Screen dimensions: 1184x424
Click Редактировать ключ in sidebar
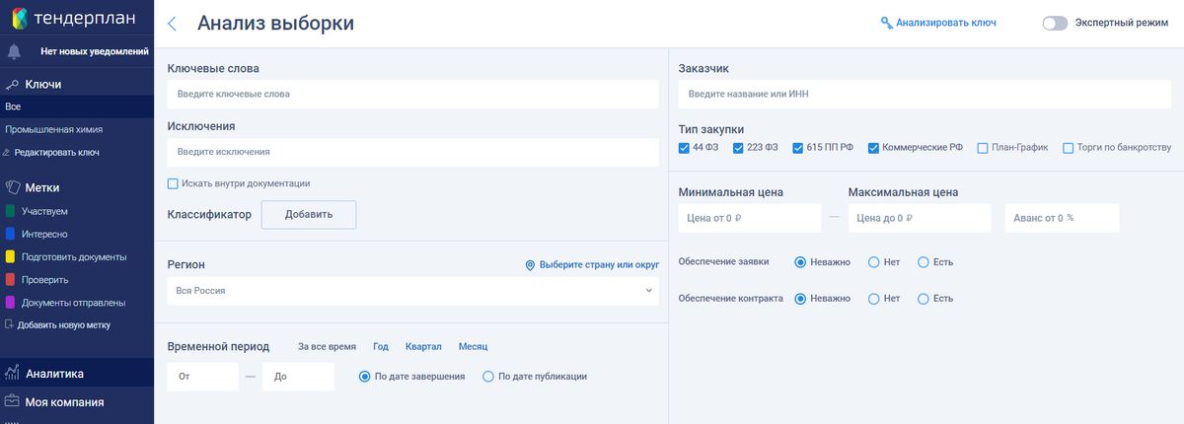(56, 153)
